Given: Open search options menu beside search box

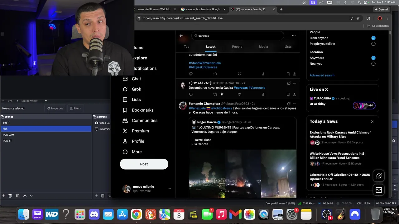Looking at the screenshot, I should coord(294,36).
